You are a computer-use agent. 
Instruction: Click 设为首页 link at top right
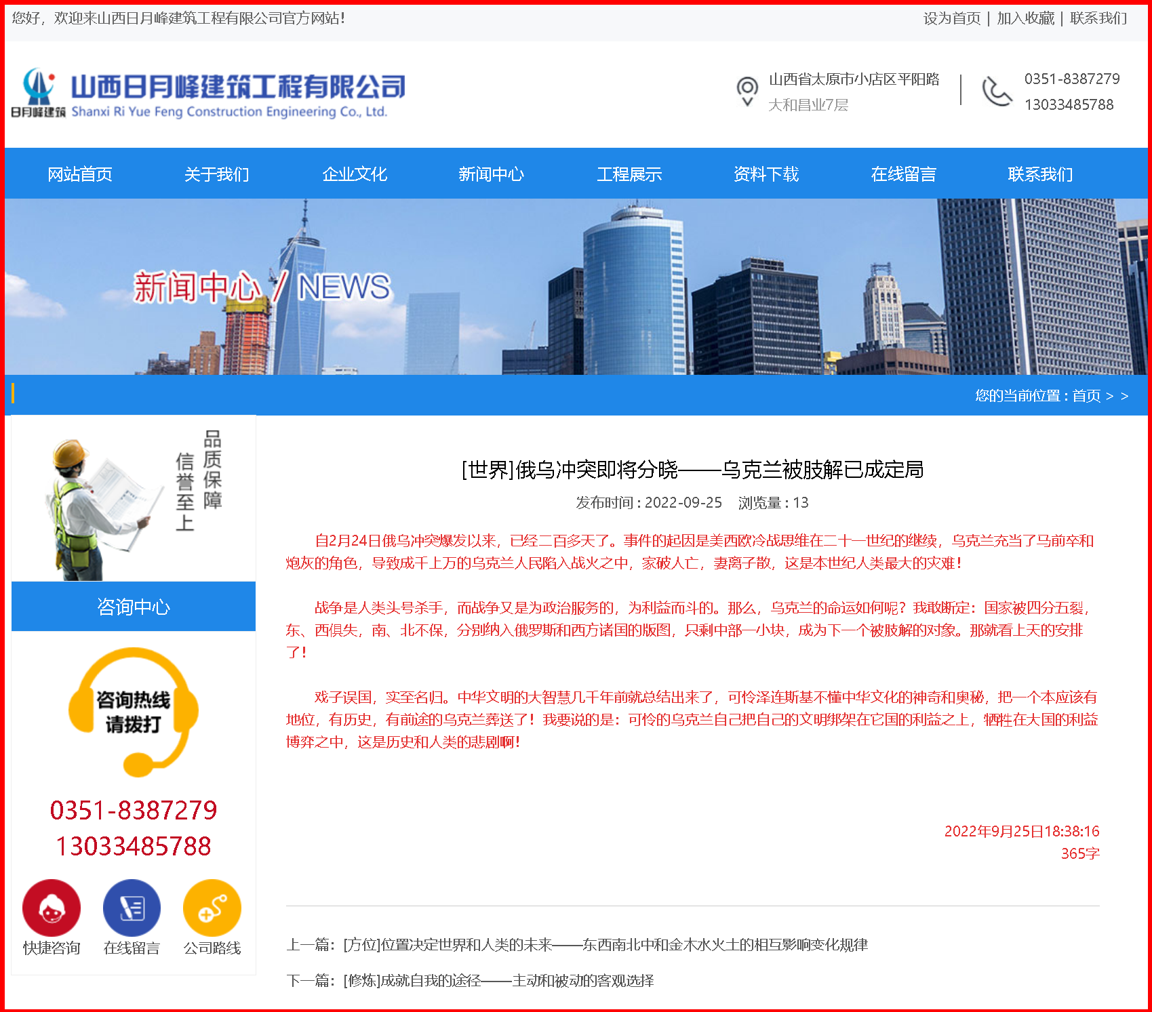coord(952,18)
